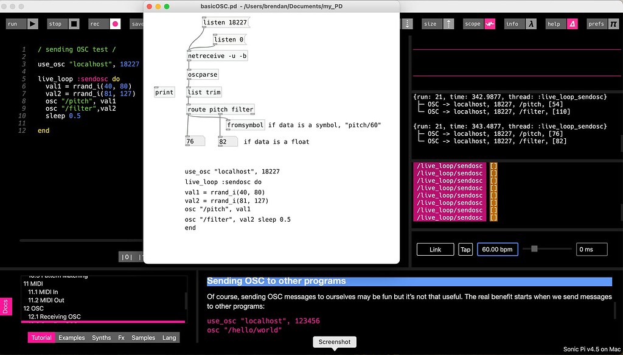This screenshot has height=355, width=623.
Task: Toggle the Docs sidebar tab
Action: click(6, 307)
